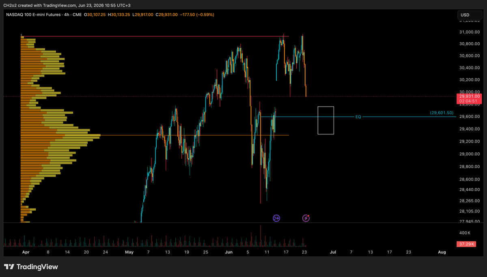The width and height of the screenshot is (487, 277).
Task: Click the 30,400.00 price scale label
Action: 470,68
